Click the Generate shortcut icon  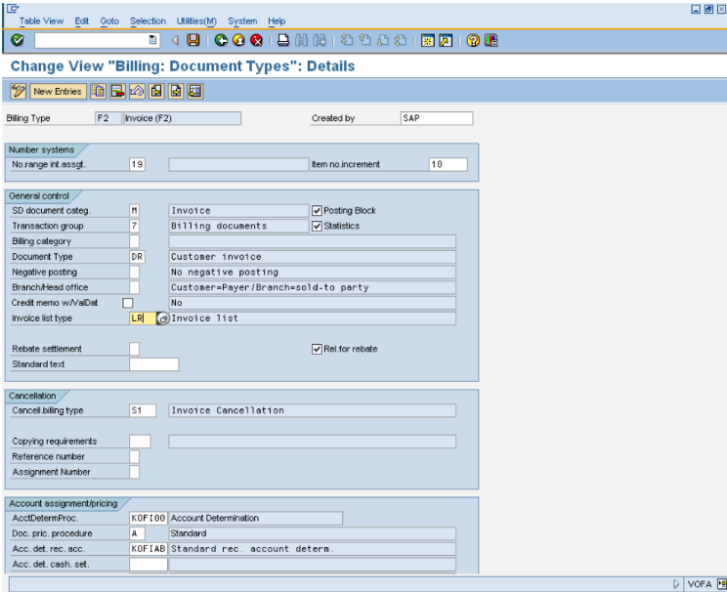click(446, 40)
